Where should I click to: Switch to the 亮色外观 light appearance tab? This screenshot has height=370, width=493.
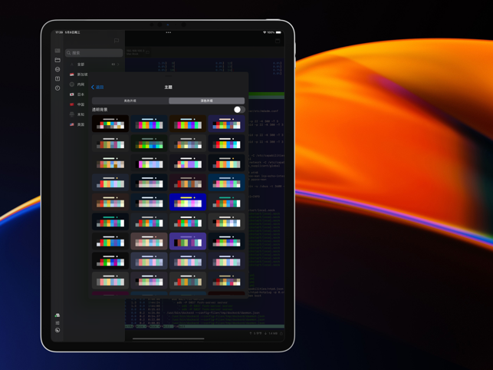pyautogui.click(x=130, y=101)
